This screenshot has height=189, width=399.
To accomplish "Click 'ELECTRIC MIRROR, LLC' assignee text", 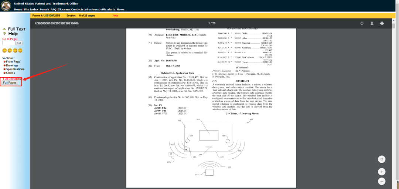I will point(181,35).
